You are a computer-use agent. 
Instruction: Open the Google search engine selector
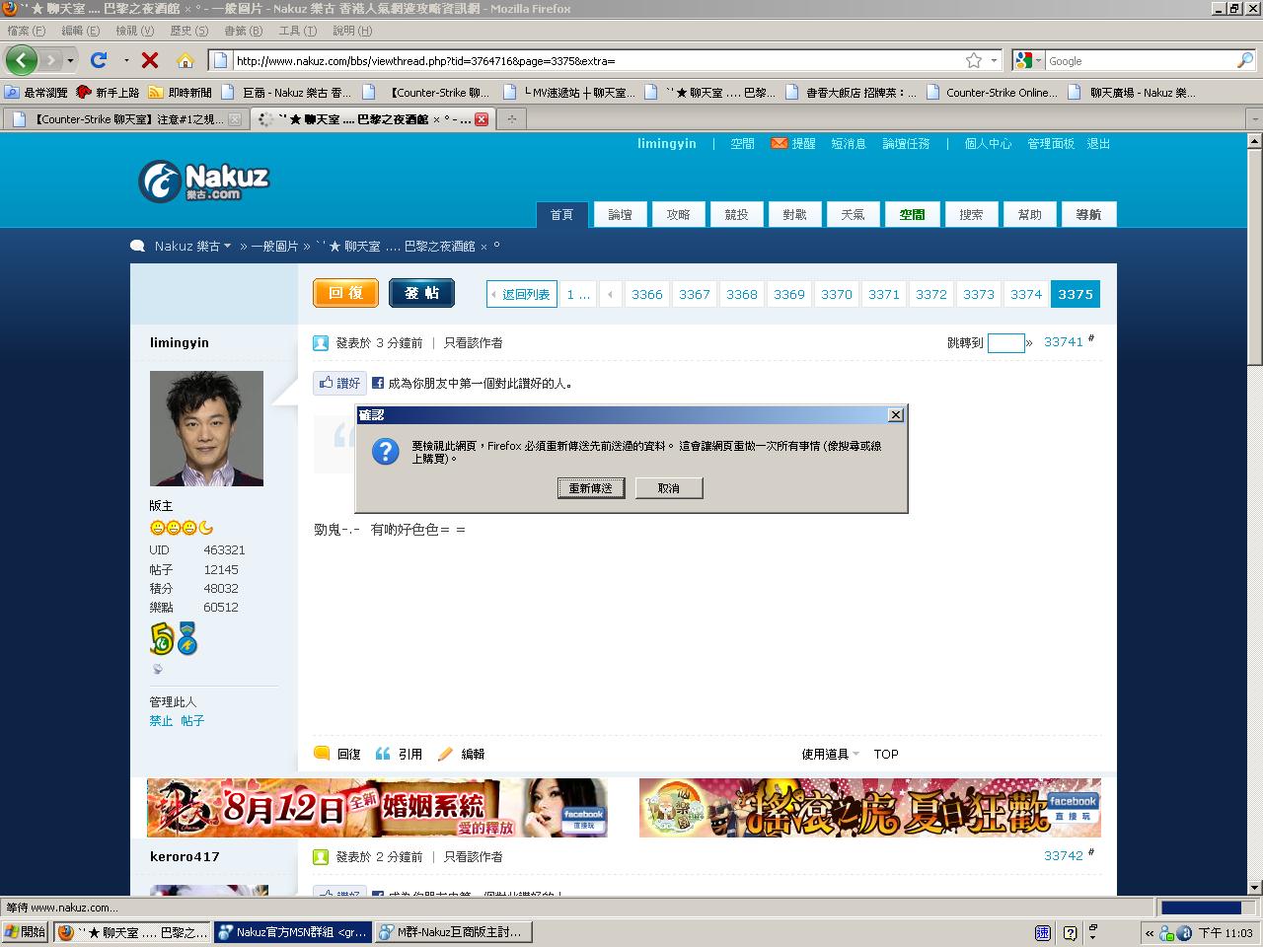[x=1027, y=60]
